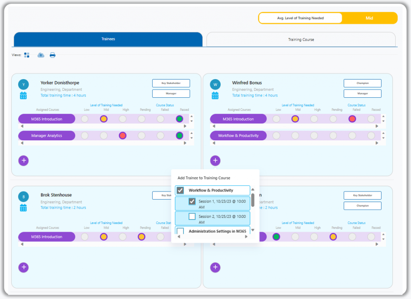The image size is (411, 299).
Task: Click the Mid training level indicator
Action: coord(369,18)
